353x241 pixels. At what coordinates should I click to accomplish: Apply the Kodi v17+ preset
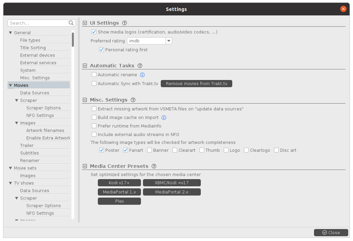[x=119, y=183]
